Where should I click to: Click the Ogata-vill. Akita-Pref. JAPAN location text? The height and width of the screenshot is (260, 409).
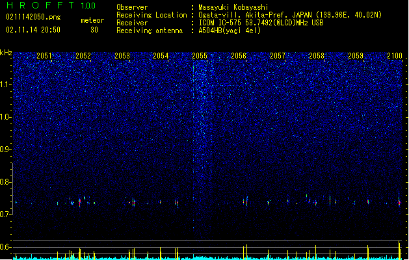290,15
